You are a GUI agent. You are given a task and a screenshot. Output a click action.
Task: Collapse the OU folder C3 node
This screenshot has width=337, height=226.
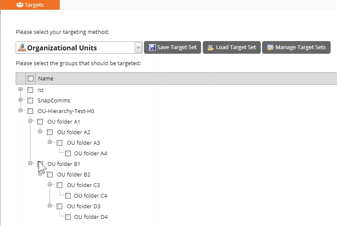click(x=50, y=185)
